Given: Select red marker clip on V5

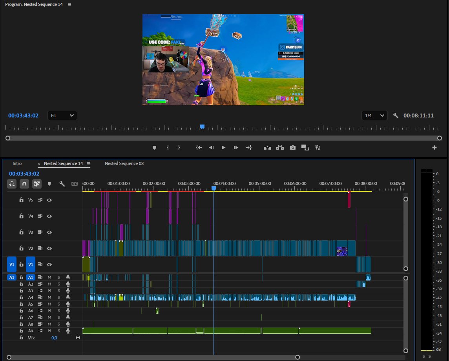Looking at the screenshot, I should pyautogui.click(x=349, y=200).
